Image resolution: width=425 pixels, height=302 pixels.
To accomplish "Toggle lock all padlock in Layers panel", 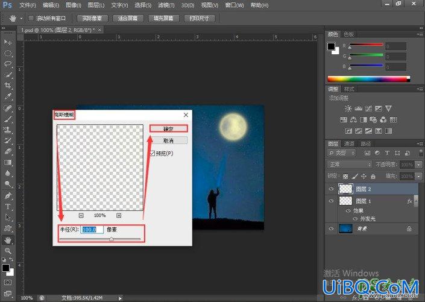I will tap(373, 177).
